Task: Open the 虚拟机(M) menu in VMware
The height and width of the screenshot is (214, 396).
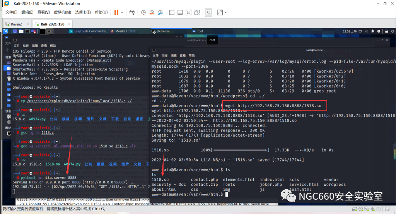Action: 62,12
